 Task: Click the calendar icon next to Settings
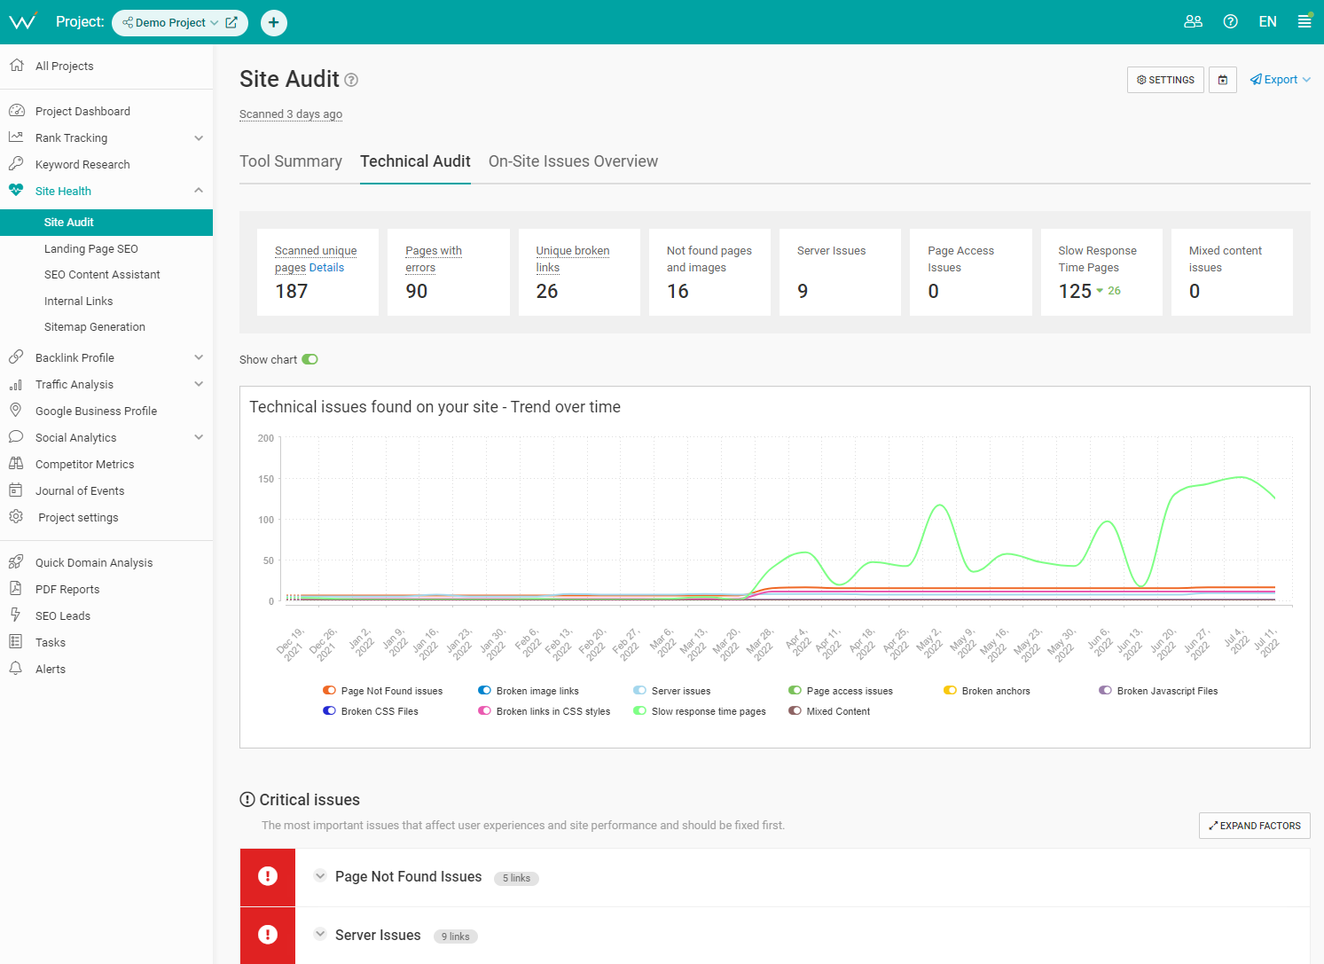[1223, 80]
